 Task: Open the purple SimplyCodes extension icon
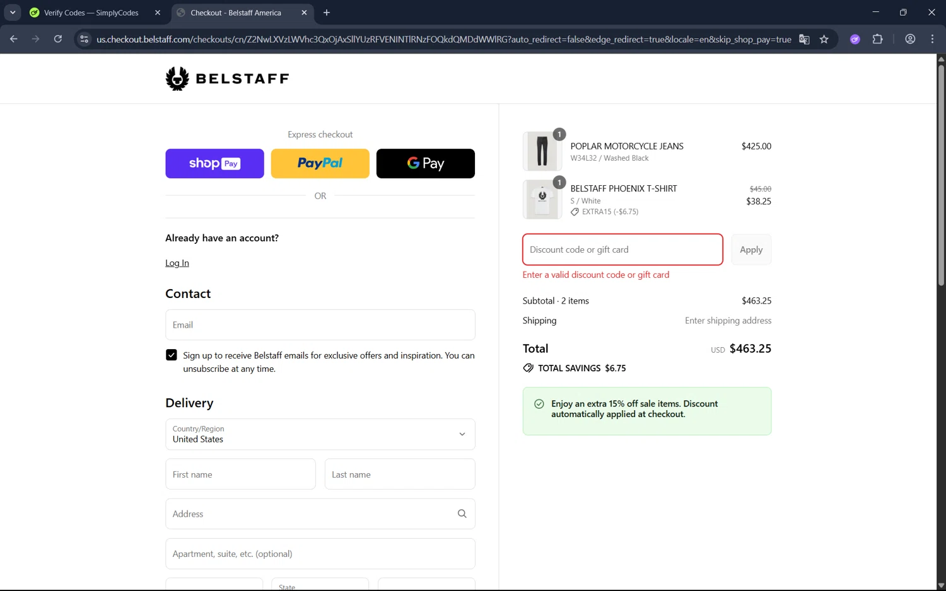coord(855,39)
